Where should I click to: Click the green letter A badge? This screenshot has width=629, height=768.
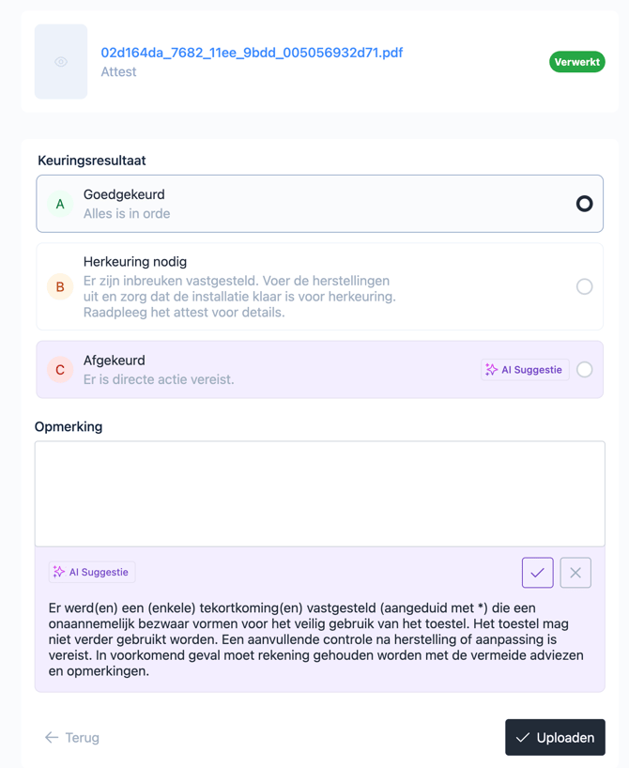60,204
